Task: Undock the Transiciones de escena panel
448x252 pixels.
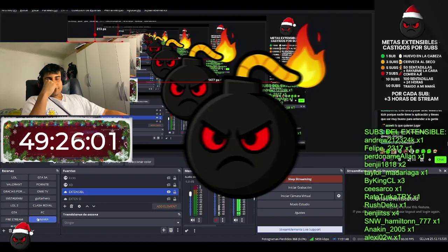Action: point(179,214)
